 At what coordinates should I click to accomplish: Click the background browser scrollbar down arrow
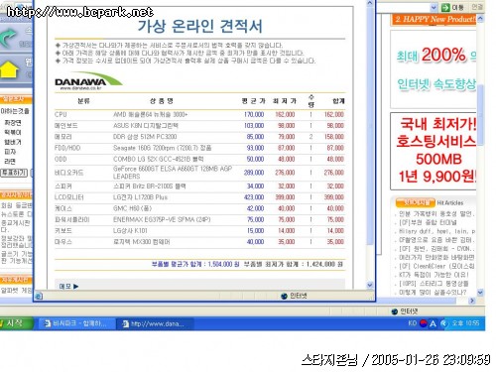tap(480, 293)
